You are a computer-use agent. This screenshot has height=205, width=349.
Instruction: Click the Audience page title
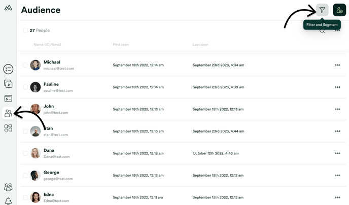tap(41, 10)
